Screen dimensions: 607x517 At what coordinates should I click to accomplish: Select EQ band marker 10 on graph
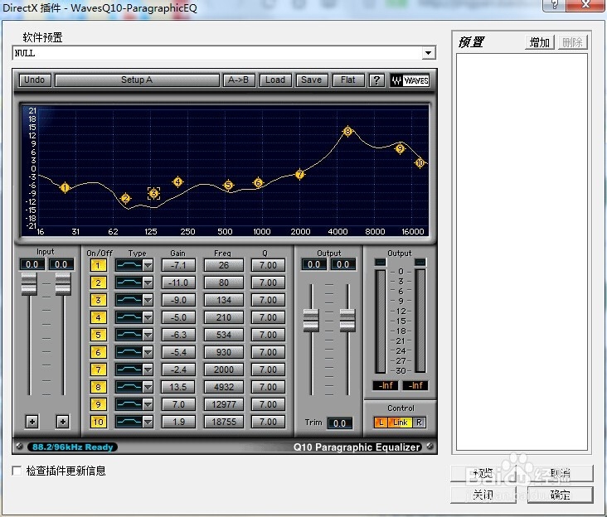(420, 162)
